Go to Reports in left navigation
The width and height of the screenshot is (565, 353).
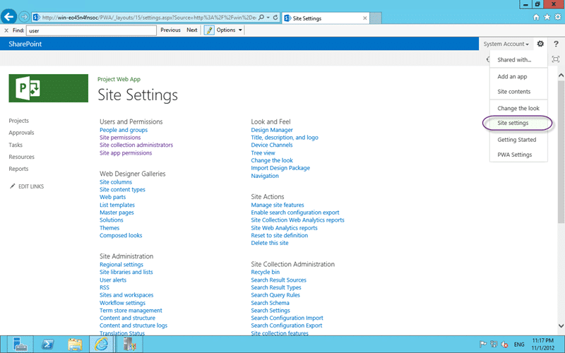tap(19, 169)
